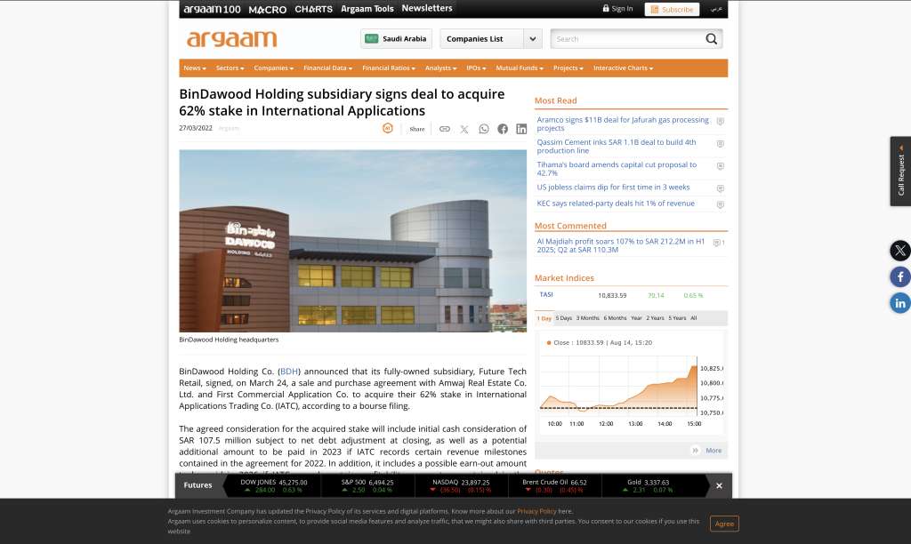The width and height of the screenshot is (911, 544).
Task: Select the Saudi Arabia country selector
Action: 396,39
